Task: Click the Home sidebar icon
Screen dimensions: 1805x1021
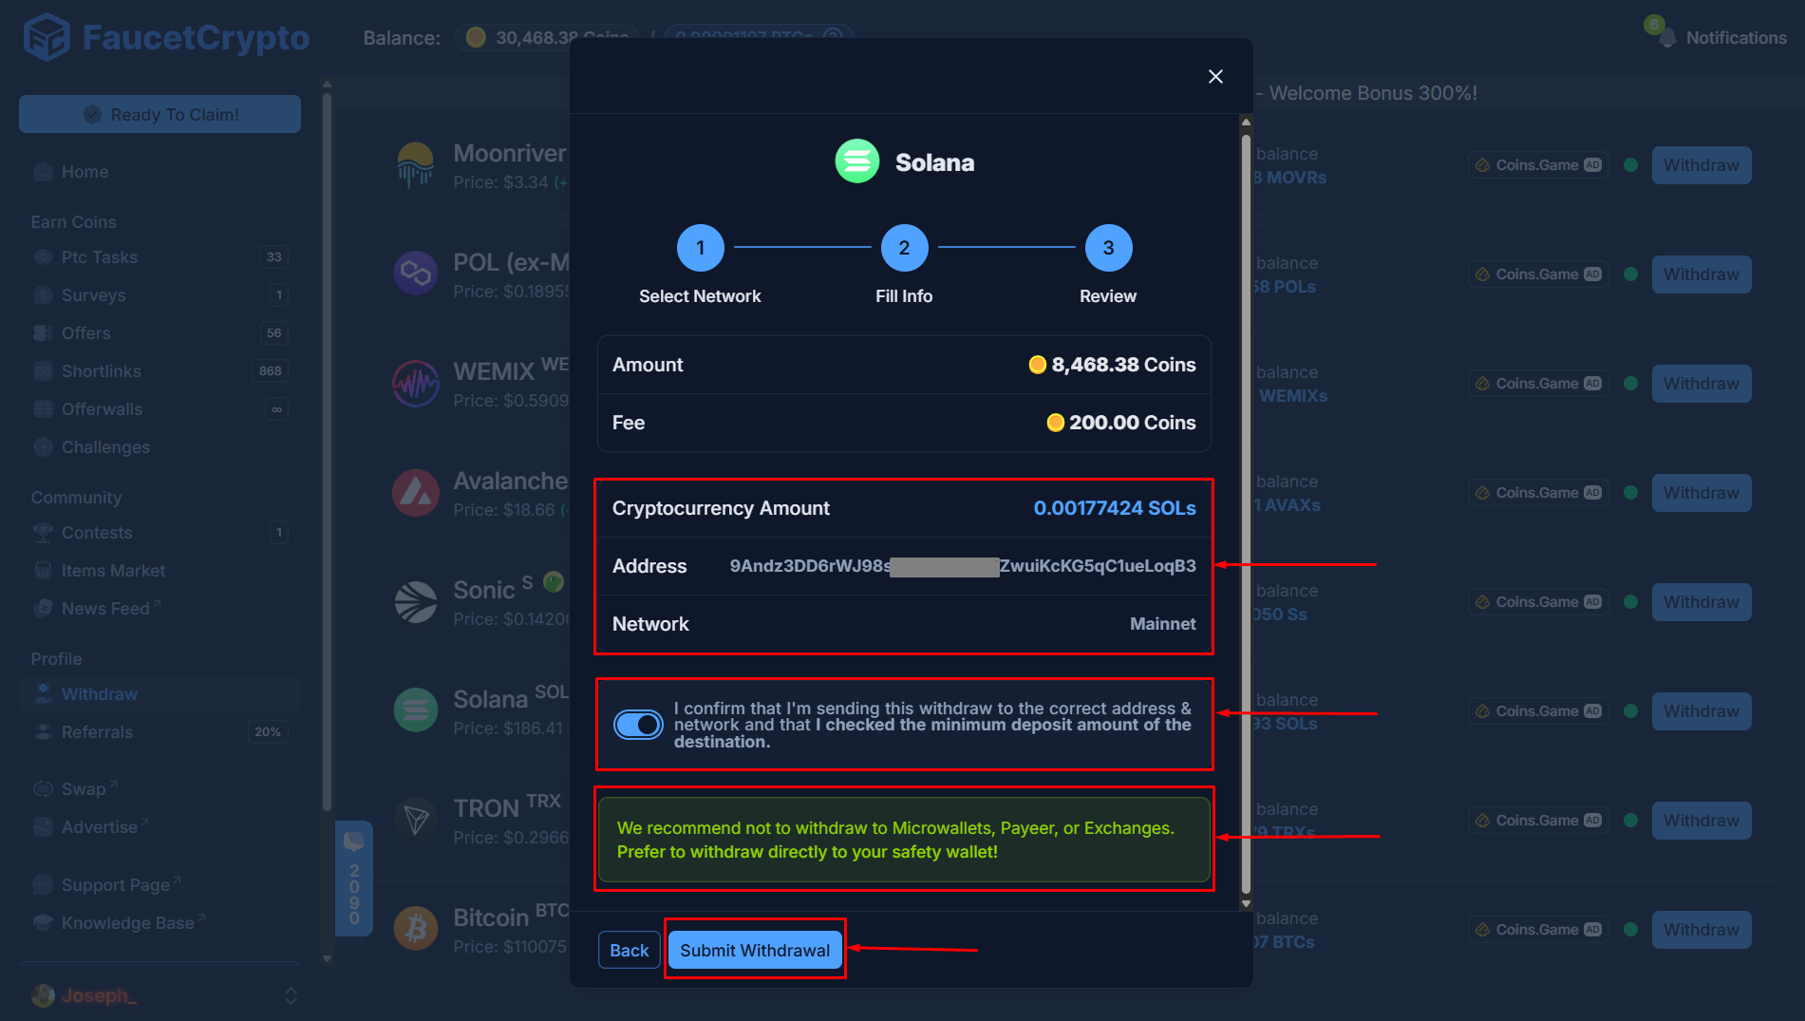Action: click(43, 172)
